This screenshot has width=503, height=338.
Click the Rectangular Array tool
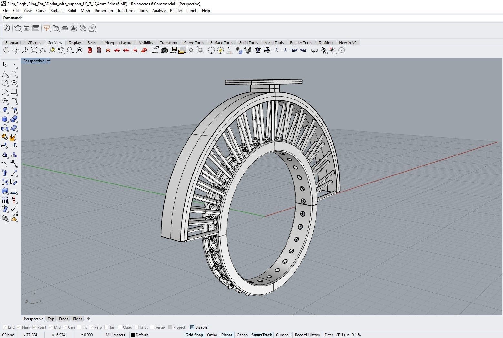coord(5,200)
